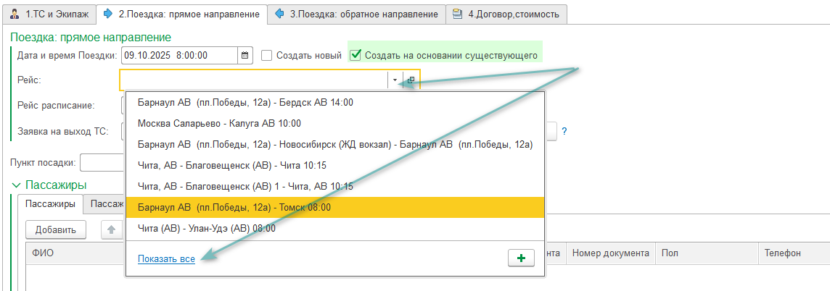Switch to 1.ТС и Экипаж tab
Viewport: 830px width, 291px height.
(49, 14)
